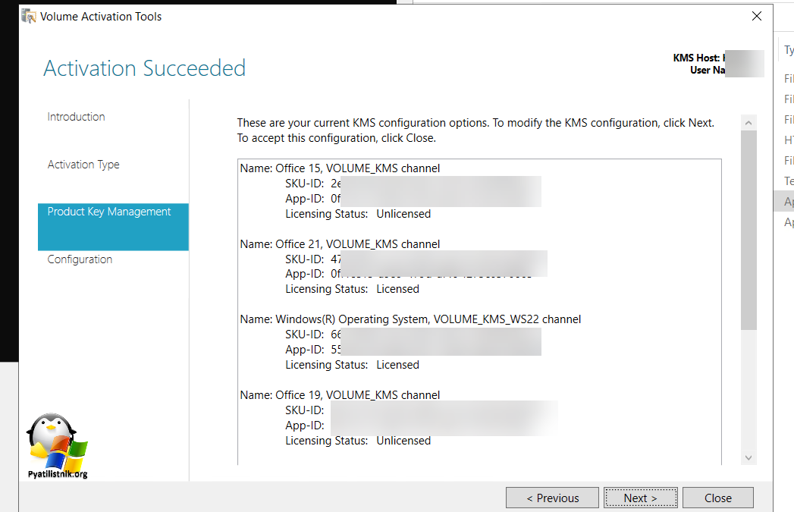Open the Activation Type step
The width and height of the screenshot is (794, 512).
pyautogui.click(x=83, y=165)
